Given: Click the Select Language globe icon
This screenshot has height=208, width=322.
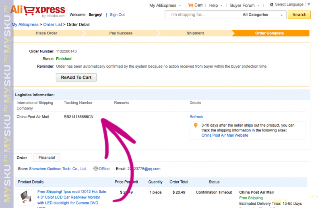Looking at the screenshot, I should click(x=272, y=4).
